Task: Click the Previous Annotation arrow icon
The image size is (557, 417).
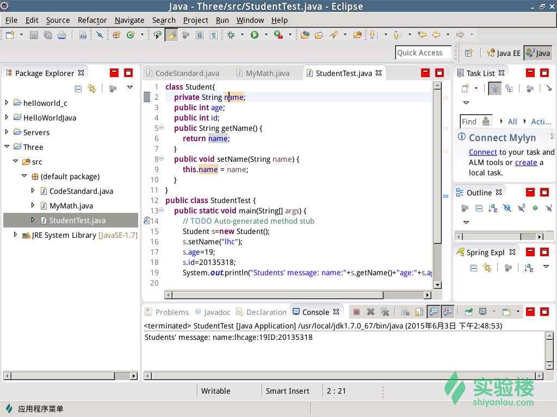Action: click(x=397, y=35)
